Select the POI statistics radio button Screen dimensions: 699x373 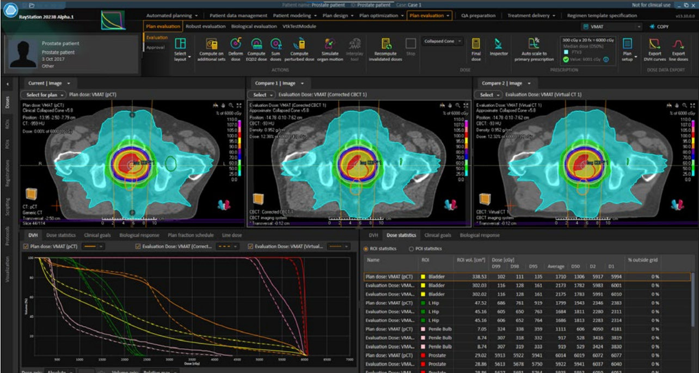click(412, 249)
